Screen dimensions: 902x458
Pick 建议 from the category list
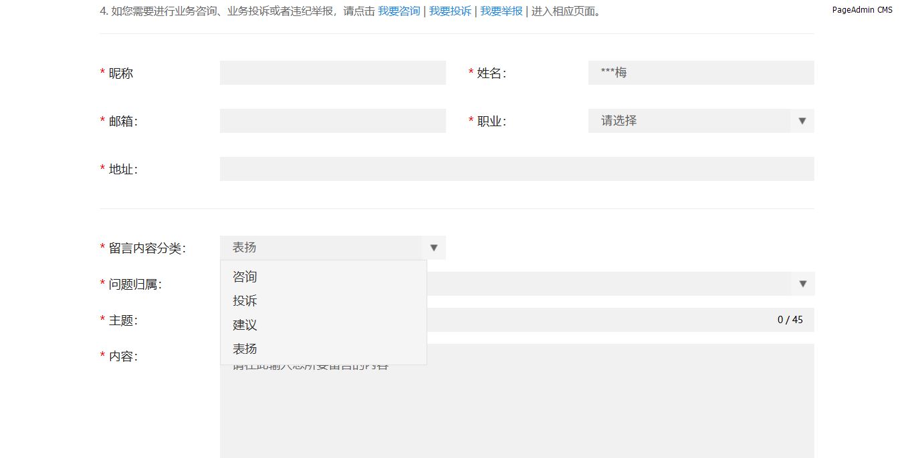(245, 325)
